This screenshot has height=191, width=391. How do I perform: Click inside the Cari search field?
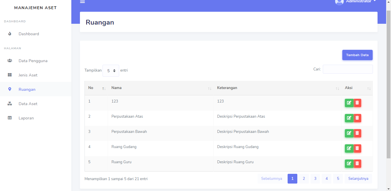click(x=347, y=69)
